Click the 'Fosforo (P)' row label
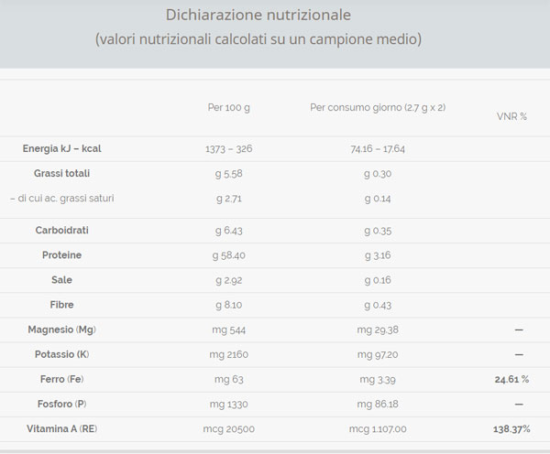Image resolution: width=550 pixels, height=454 pixels. pyautogui.click(x=61, y=405)
